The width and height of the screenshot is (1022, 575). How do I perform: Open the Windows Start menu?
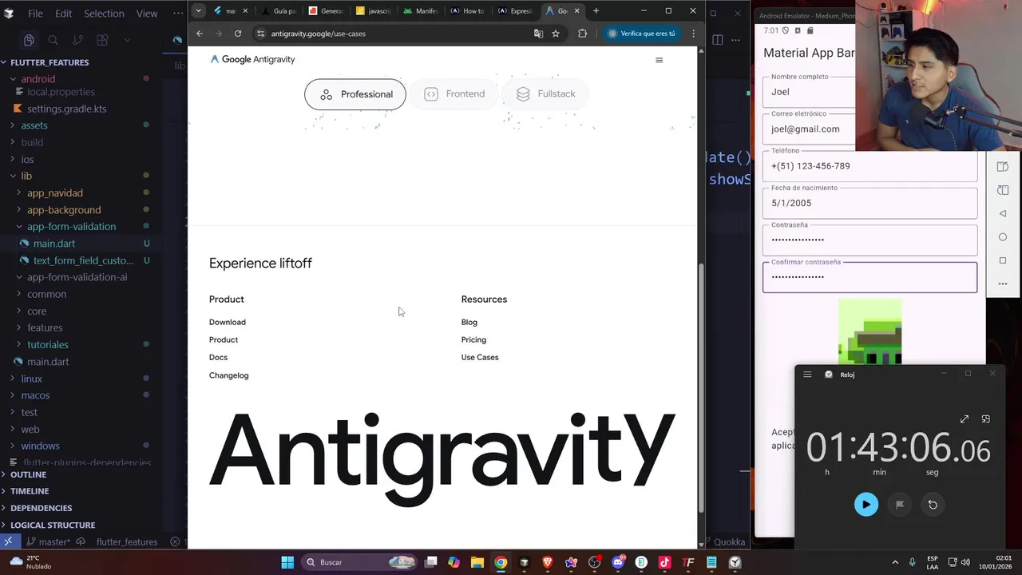287,562
